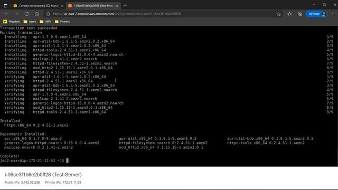
Task: Switch to Connect to instance EC2 tab
Action: pyautogui.click(x=39, y=6)
